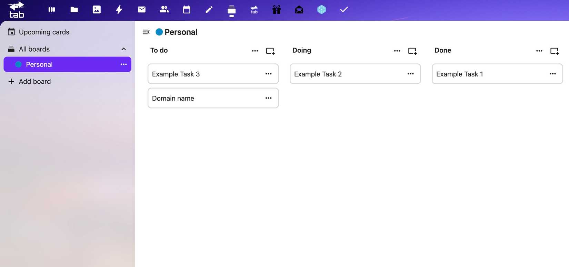Open the Files app icon

coord(74,10)
